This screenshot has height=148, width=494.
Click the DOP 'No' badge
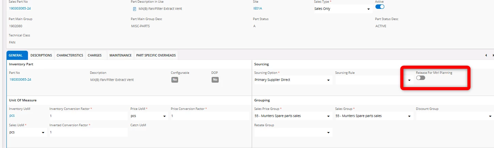click(x=215, y=80)
